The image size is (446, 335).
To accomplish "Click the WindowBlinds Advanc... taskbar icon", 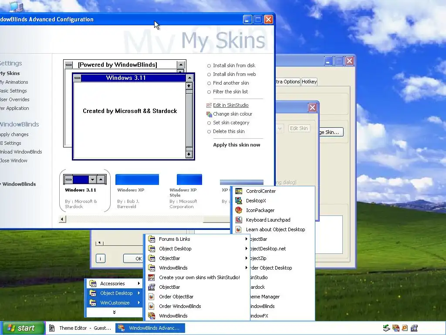I will pos(121,328).
